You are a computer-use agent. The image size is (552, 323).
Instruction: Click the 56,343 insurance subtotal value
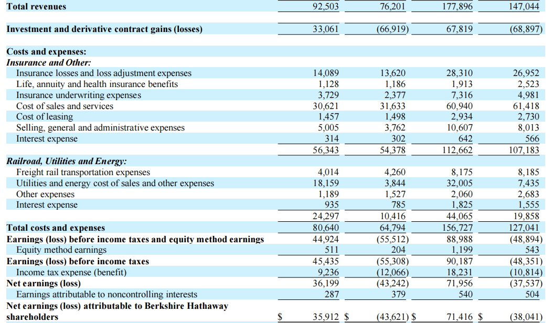pos(326,150)
